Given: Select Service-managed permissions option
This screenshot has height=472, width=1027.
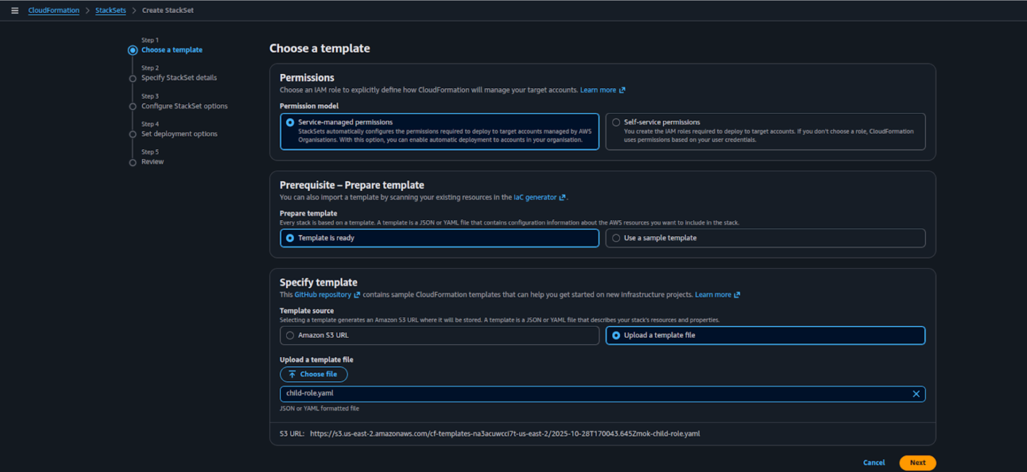Looking at the screenshot, I should (290, 122).
